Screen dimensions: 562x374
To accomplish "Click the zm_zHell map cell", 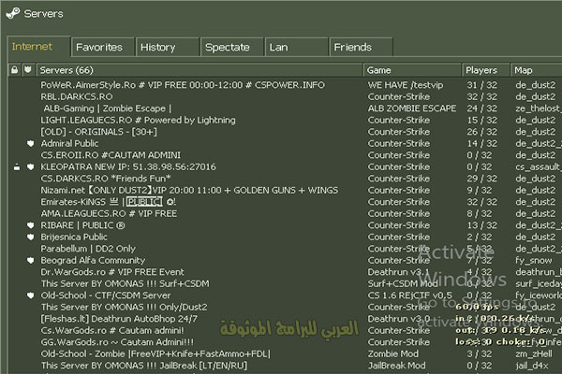I will pyautogui.click(x=534, y=354).
